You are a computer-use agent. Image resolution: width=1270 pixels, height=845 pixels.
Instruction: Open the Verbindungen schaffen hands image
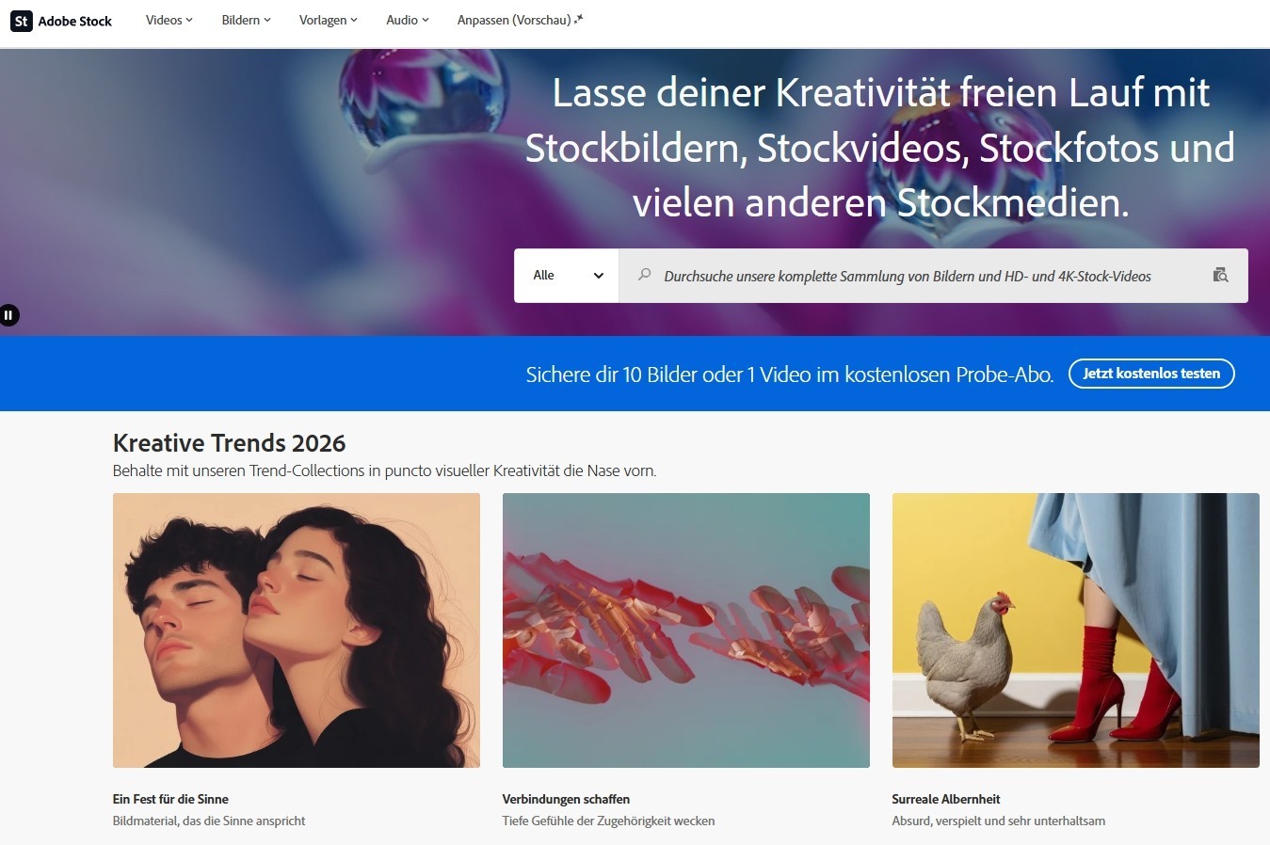coord(685,630)
